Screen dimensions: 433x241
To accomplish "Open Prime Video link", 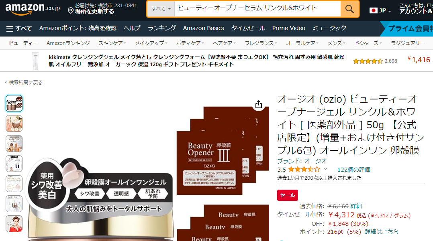I will pos(288,28).
